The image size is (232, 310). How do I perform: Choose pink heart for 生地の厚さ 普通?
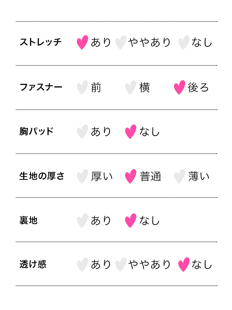pos(130,176)
